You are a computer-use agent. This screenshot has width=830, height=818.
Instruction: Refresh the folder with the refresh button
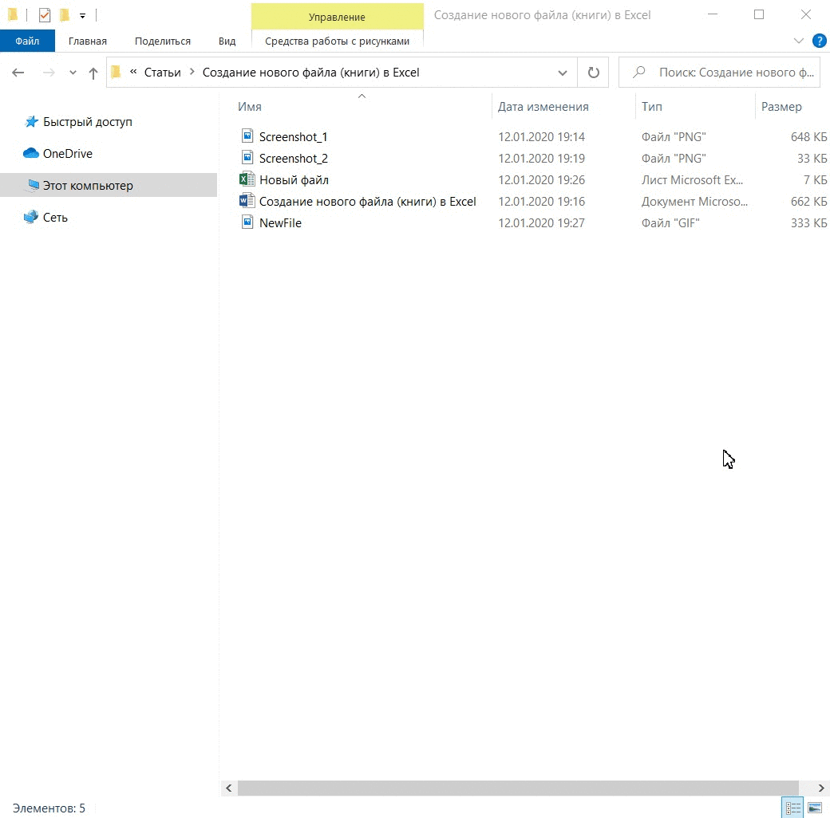pyautogui.click(x=594, y=73)
